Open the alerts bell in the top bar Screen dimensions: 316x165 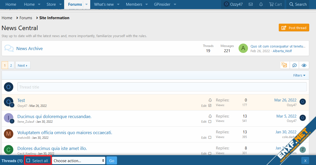[261, 4]
